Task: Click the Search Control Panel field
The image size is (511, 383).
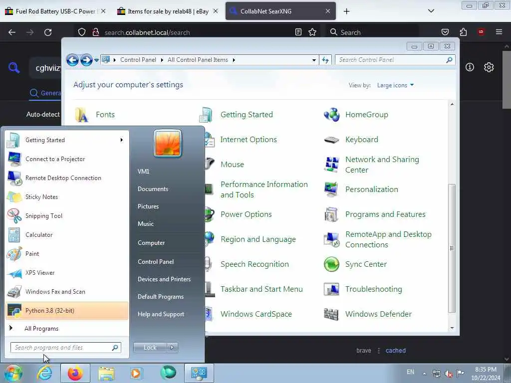Action: [x=395, y=60]
